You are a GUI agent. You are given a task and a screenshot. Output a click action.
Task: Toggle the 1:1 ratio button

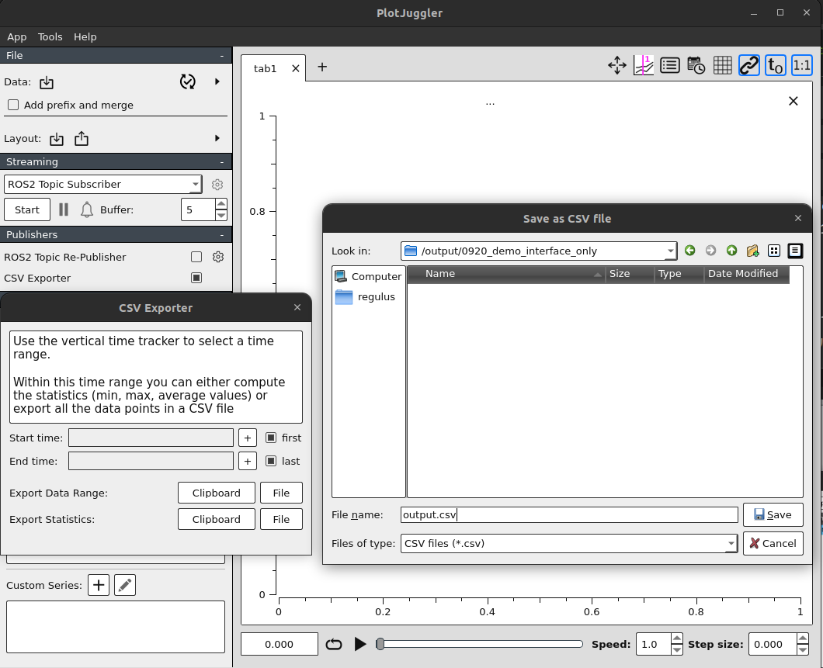(x=802, y=65)
